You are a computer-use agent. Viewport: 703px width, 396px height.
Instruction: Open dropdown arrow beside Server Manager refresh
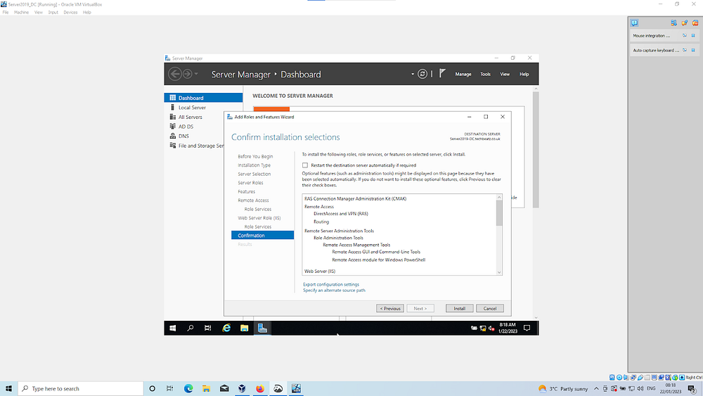tap(413, 74)
